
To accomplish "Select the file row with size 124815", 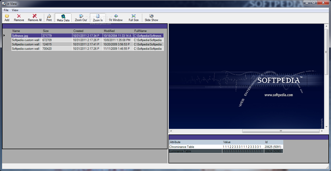I will [88, 44].
